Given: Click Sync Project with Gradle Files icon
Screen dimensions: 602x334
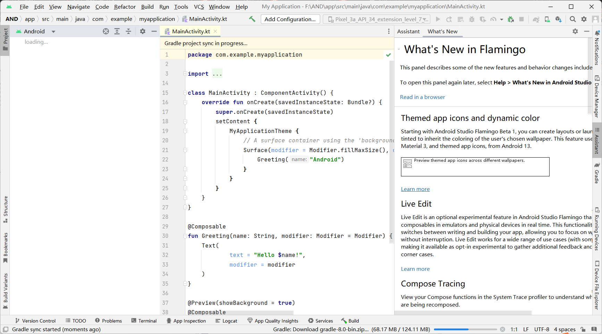Looking at the screenshot, I should point(536,19).
